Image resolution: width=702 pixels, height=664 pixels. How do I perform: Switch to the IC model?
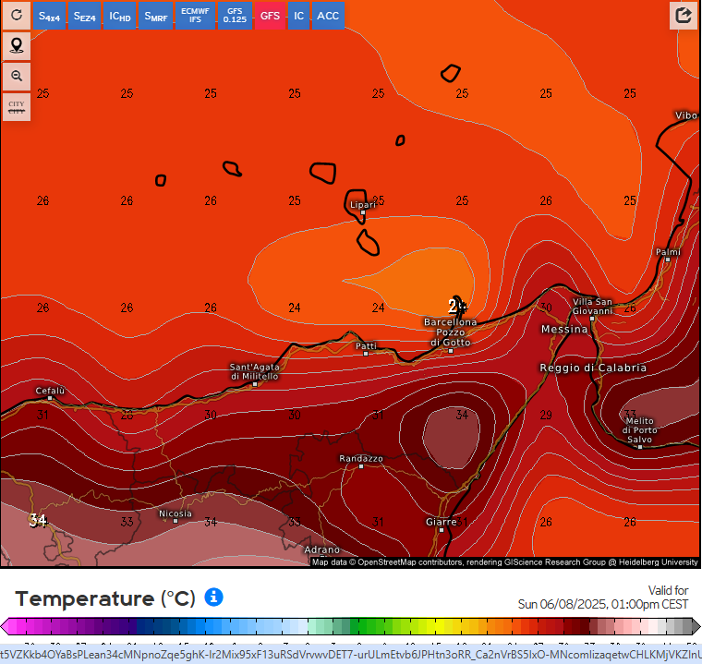(298, 16)
